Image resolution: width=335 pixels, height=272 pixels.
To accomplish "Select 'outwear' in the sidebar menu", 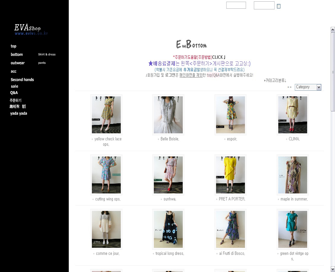I will pyautogui.click(x=17, y=63).
